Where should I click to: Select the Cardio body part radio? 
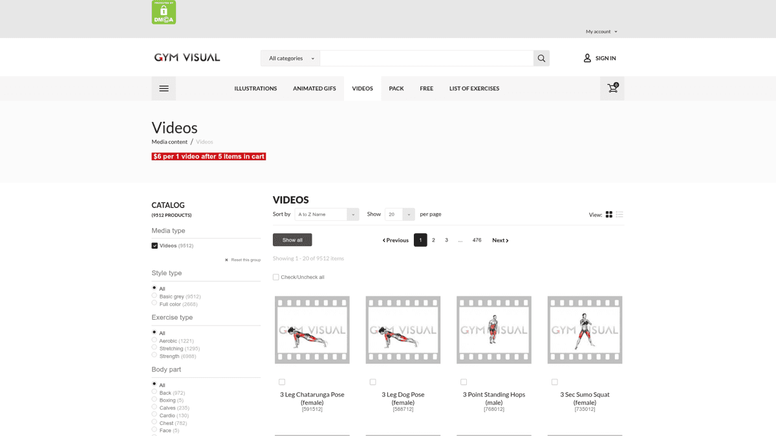154,415
